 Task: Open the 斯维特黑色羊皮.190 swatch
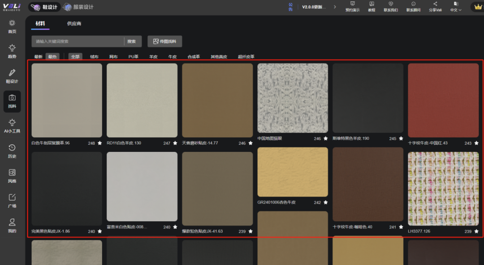(368, 98)
